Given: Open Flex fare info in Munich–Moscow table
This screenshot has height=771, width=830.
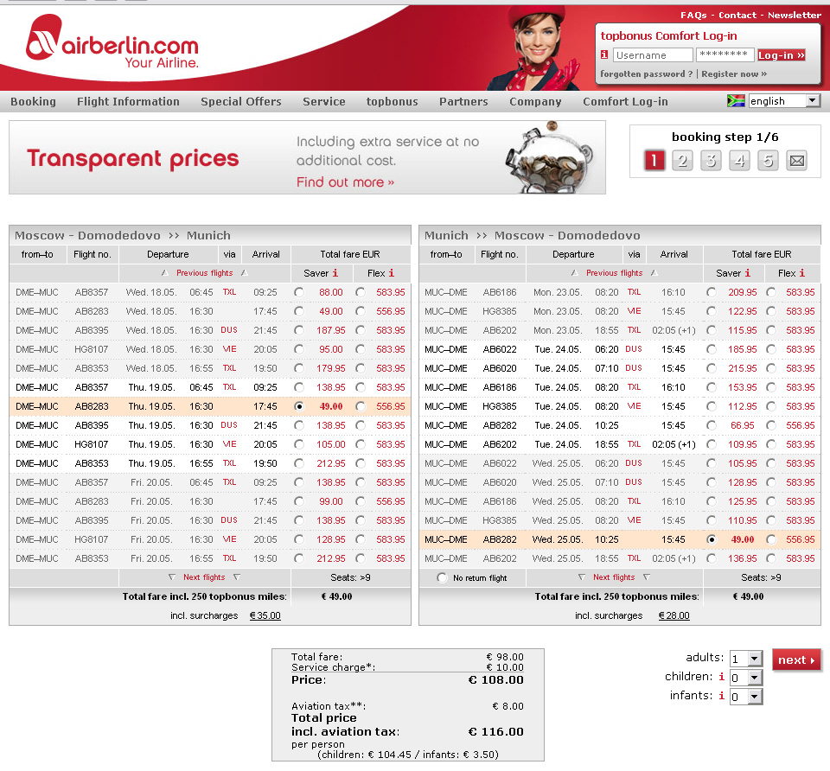Looking at the screenshot, I should click(802, 272).
